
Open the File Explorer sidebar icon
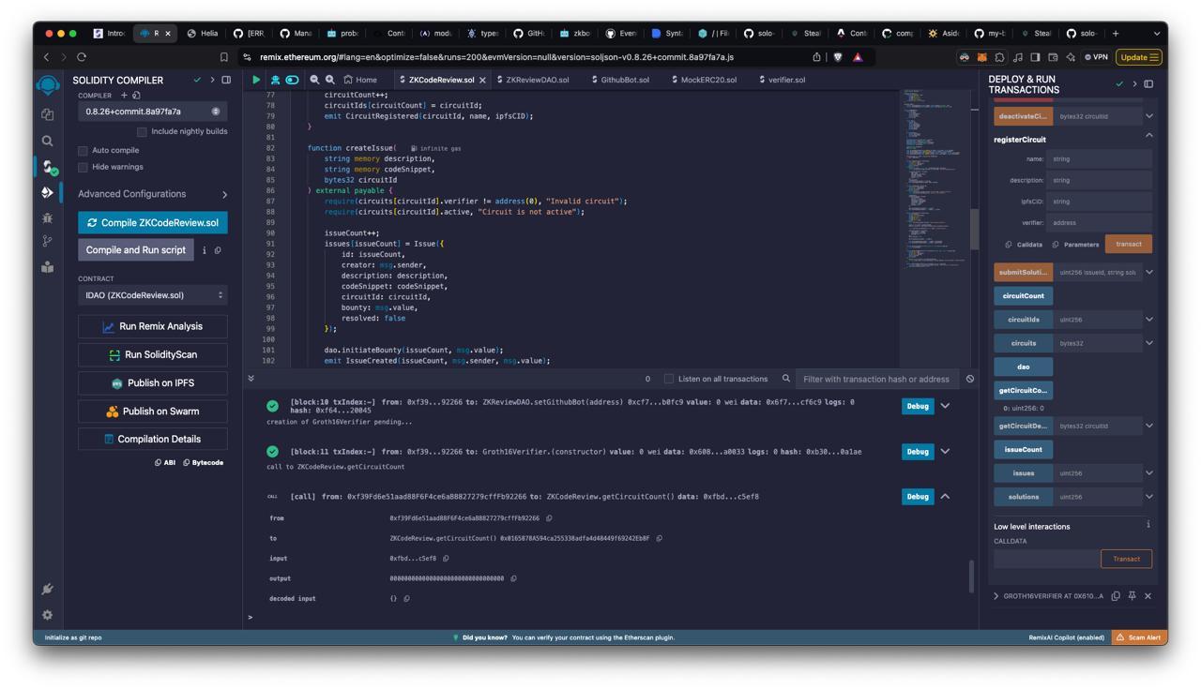pos(48,114)
